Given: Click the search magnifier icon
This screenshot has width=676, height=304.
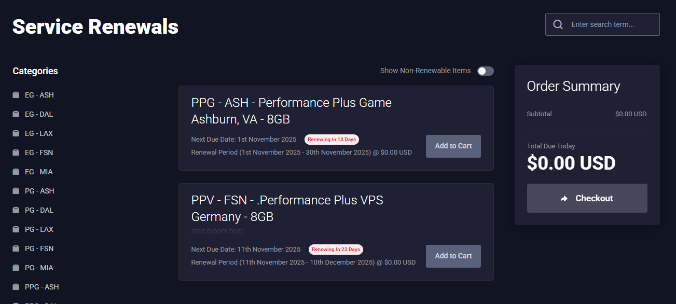Looking at the screenshot, I should pyautogui.click(x=558, y=24).
